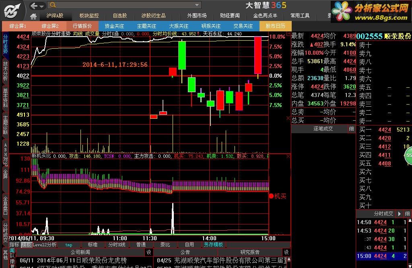Switch to the 综合屏2 tab
Image resolution: width=412 pixels, height=268 pixels.
tap(50, 26)
